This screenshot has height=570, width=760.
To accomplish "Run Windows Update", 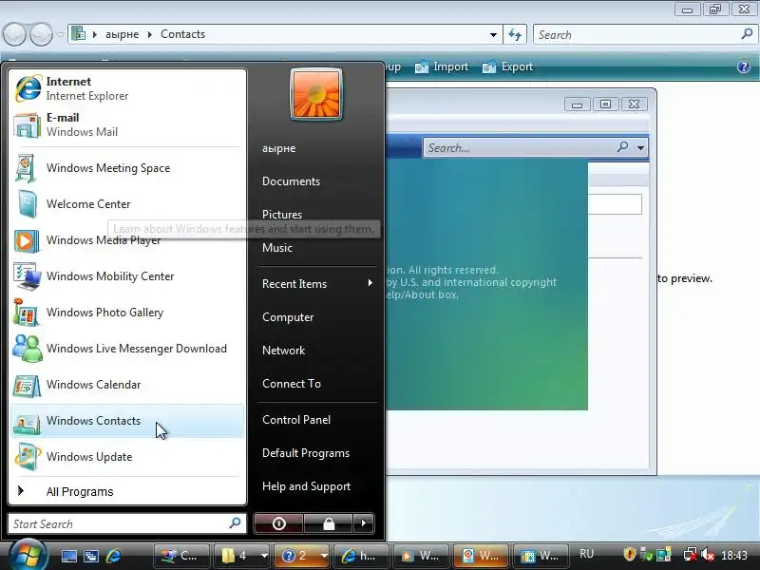I will (127, 457).
